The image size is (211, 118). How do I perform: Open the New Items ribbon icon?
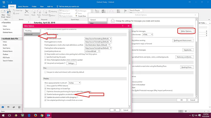pyautogui.click(x=9, y=13)
